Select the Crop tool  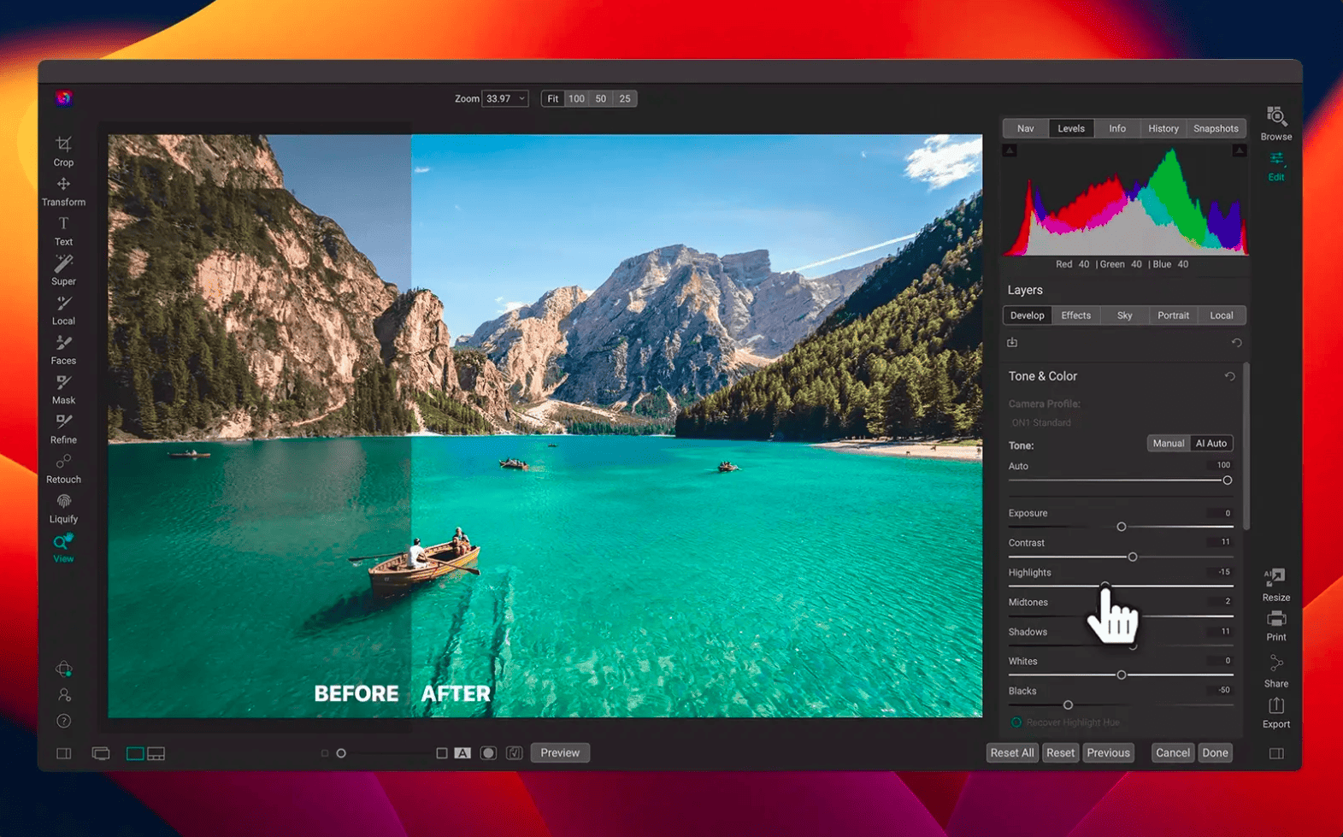coord(63,150)
